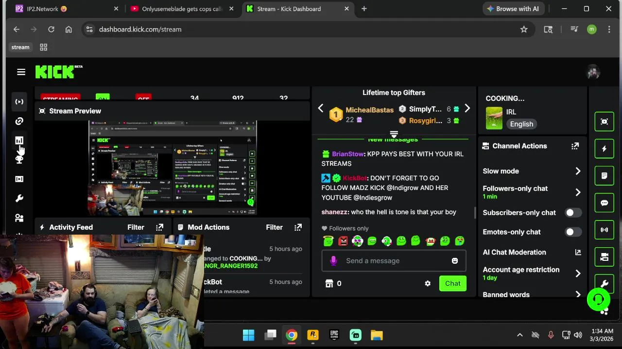Click the address bar URL

tap(140, 29)
